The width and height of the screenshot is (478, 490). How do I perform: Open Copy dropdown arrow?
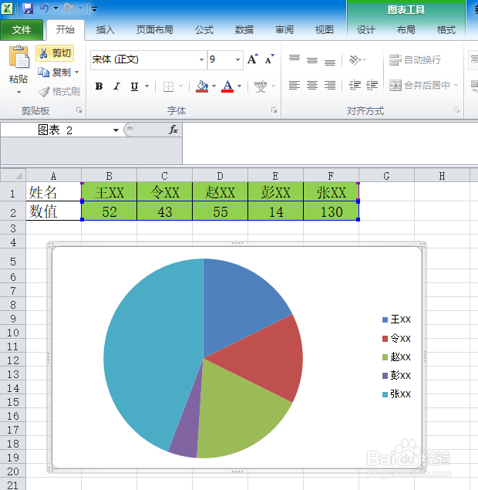click(x=77, y=73)
